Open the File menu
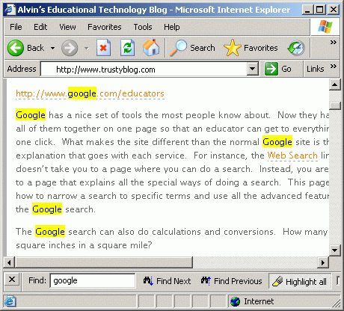This screenshot has height=311, width=344. click(16, 27)
